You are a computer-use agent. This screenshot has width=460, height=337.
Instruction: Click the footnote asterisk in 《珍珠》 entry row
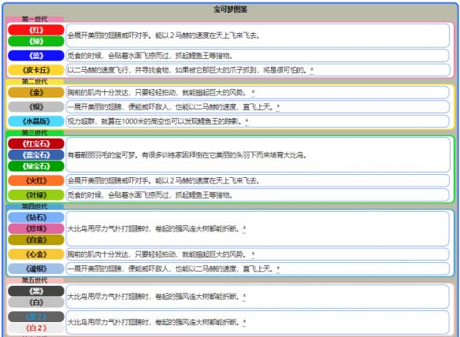click(244, 229)
